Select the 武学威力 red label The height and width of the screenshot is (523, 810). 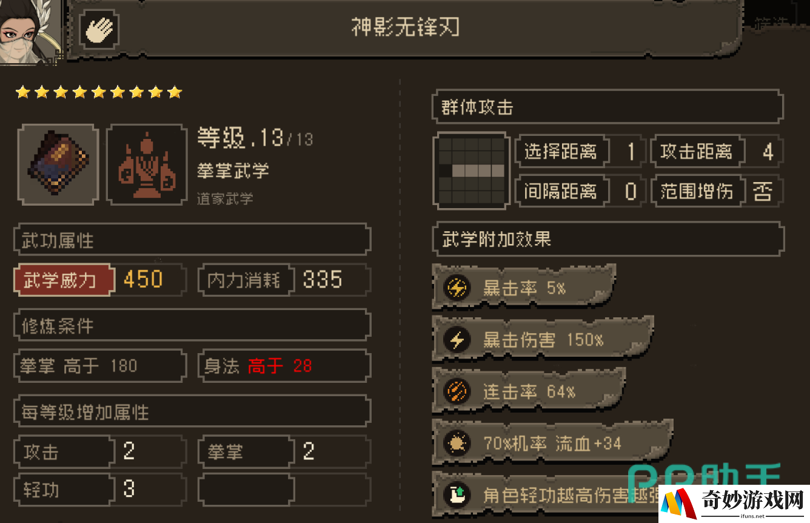click(63, 280)
